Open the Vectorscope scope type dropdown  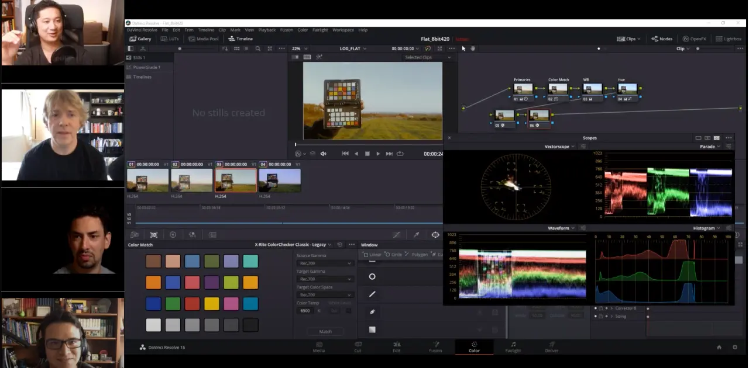click(x=560, y=147)
